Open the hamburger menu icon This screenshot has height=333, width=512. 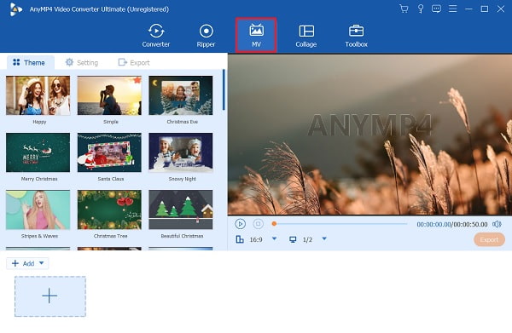452,9
